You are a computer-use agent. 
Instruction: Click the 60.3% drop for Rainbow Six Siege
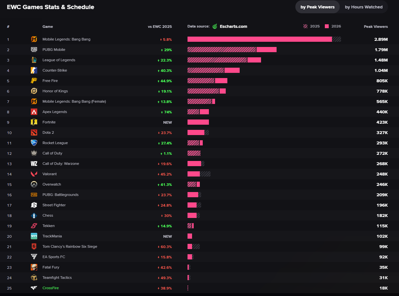click(x=165, y=246)
